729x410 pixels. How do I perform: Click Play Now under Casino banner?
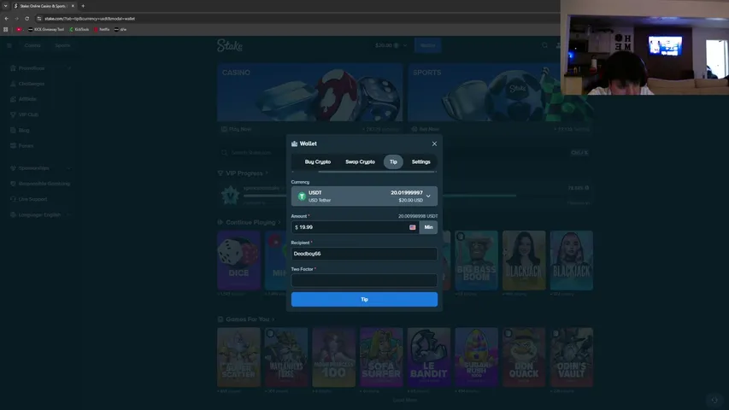237,129
